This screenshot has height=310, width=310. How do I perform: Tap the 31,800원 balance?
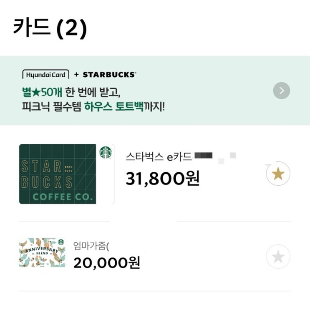pos(163,178)
